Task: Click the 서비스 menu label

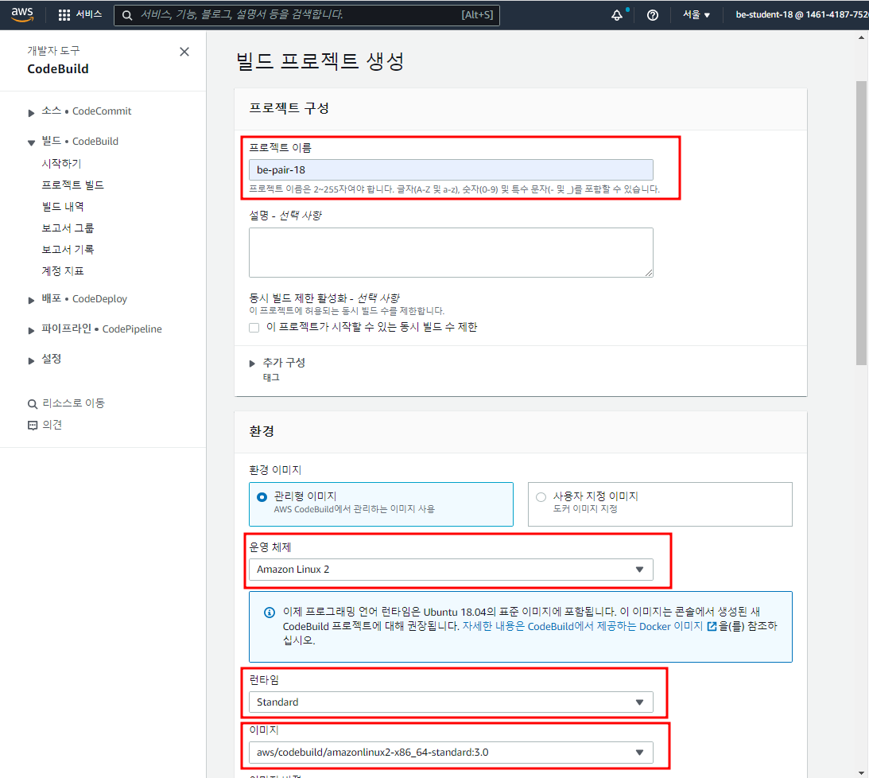Action: click(x=89, y=14)
